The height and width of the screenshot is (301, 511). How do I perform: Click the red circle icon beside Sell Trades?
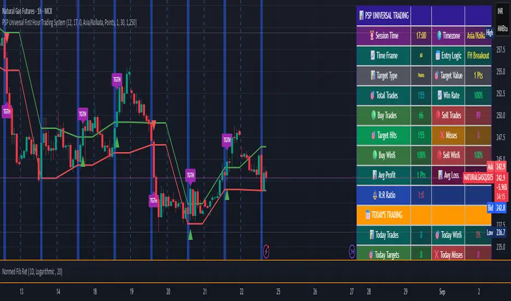pyautogui.click(x=438, y=115)
